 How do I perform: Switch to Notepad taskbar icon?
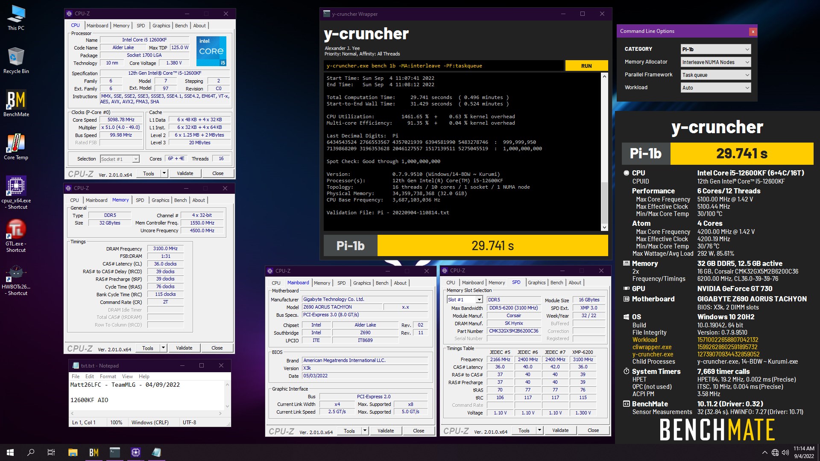click(x=156, y=452)
